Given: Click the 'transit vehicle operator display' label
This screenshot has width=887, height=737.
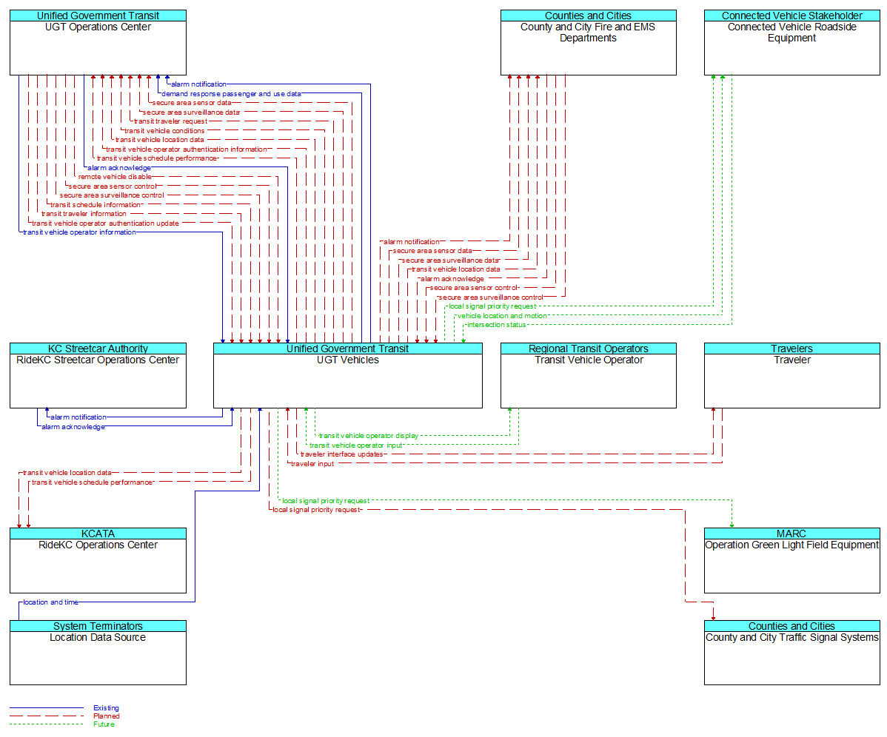Looking at the screenshot, I should [369, 436].
